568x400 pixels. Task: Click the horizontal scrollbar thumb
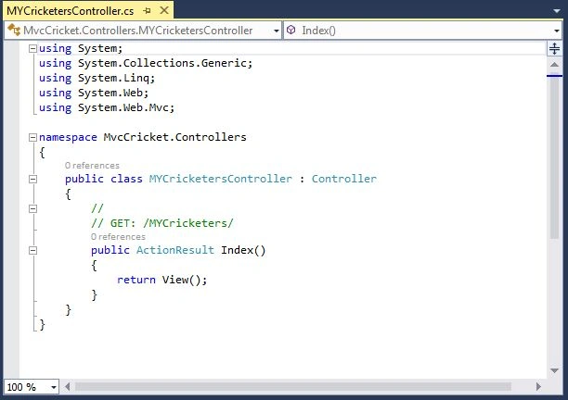[x=292, y=387]
